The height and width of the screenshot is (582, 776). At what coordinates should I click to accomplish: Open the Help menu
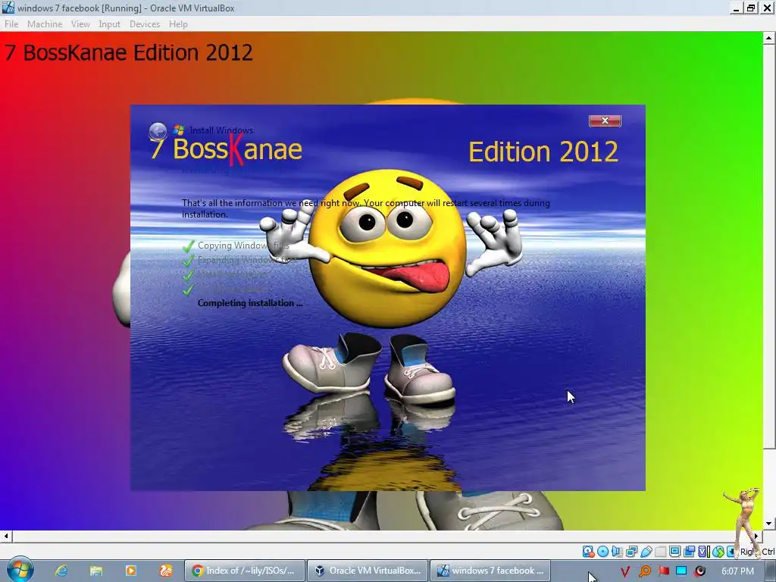pos(178,23)
